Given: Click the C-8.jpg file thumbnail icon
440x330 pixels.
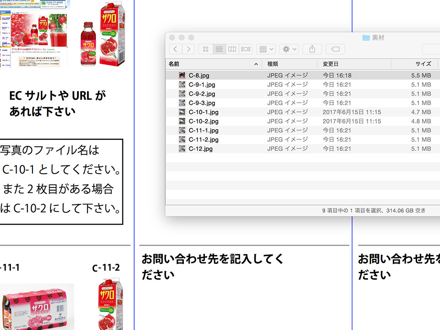Looking at the screenshot, I should click(x=182, y=75).
